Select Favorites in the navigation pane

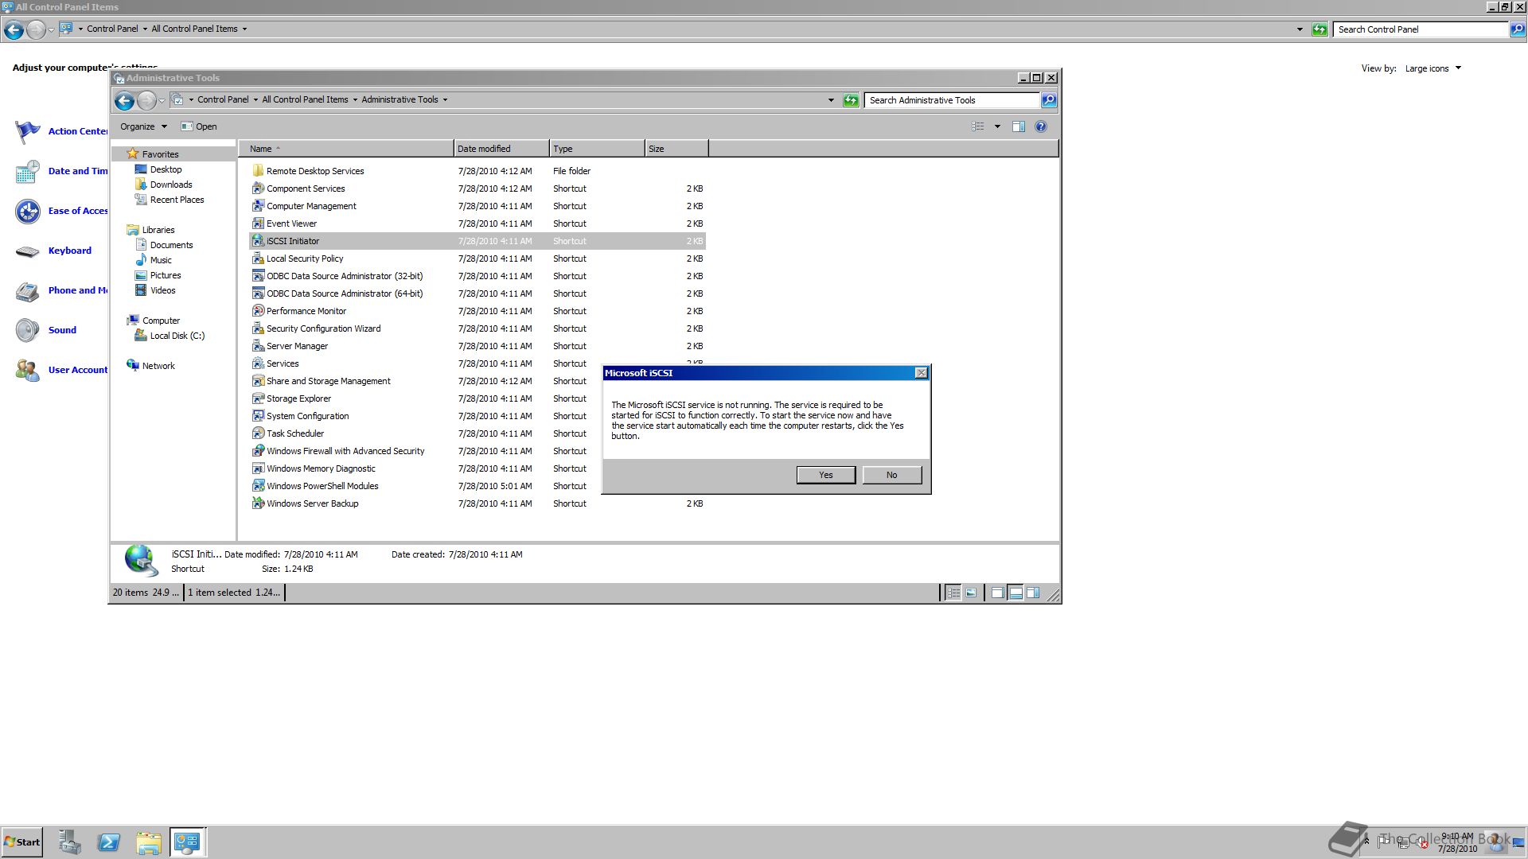(x=160, y=154)
